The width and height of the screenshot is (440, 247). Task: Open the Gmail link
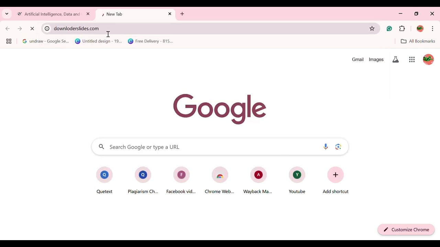click(x=358, y=60)
